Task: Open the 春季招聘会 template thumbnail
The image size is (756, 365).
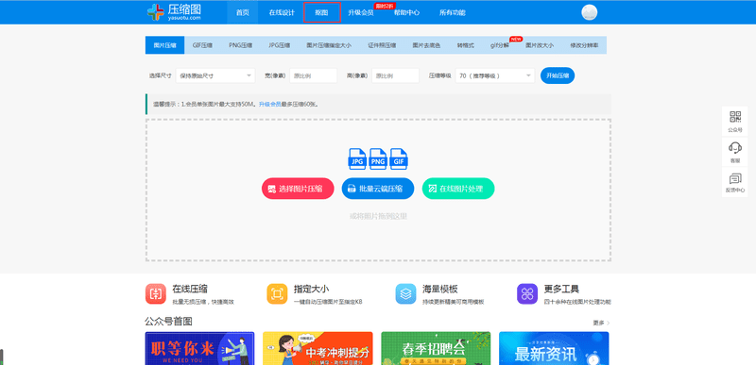Action: [x=436, y=348]
